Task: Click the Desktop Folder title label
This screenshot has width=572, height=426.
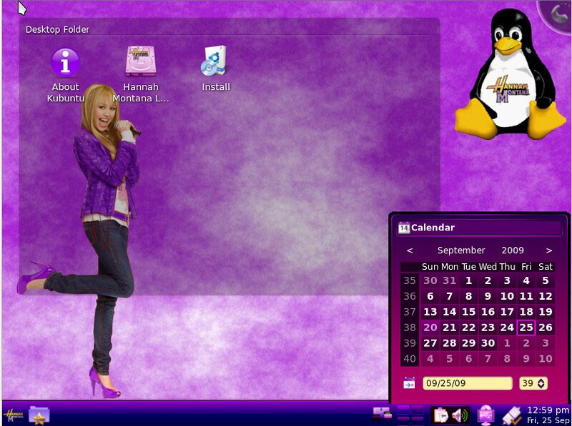Action: pyautogui.click(x=57, y=29)
